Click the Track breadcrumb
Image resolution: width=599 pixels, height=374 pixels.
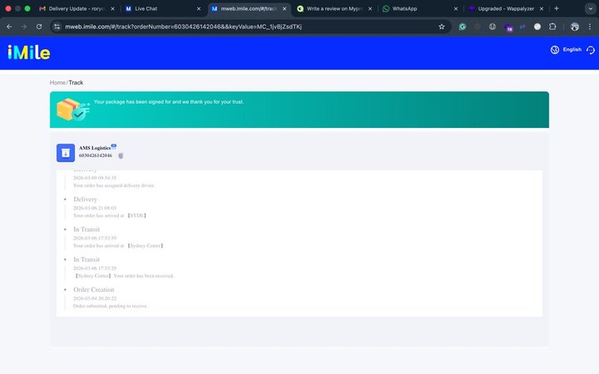click(76, 82)
